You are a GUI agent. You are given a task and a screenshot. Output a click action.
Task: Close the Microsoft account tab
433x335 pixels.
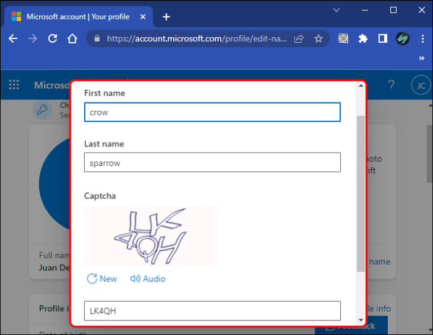[x=143, y=17]
